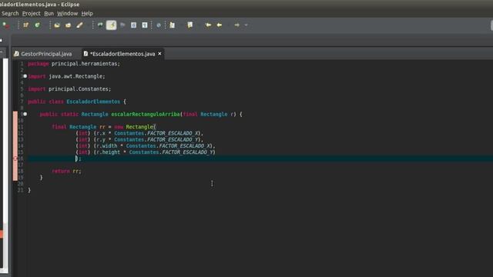Navigate back with yellow left arrow
Image resolution: width=493 pixels, height=277 pixels.
coord(220,25)
